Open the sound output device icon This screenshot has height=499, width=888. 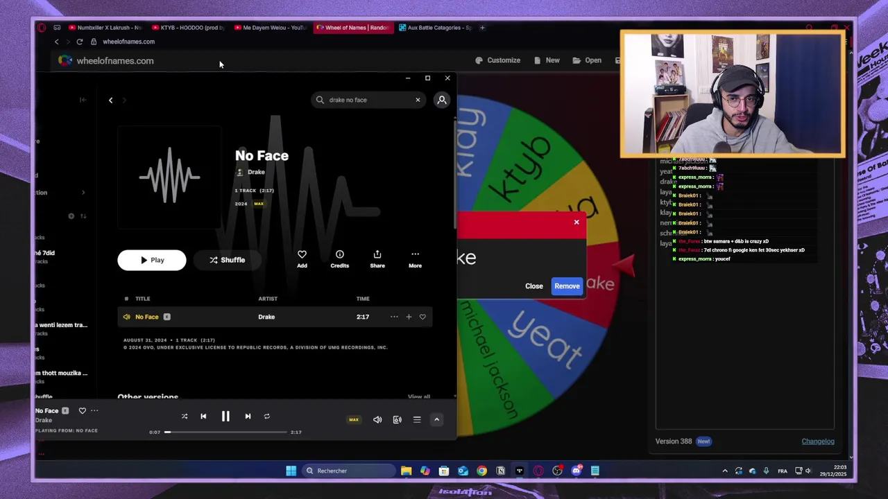click(397, 419)
